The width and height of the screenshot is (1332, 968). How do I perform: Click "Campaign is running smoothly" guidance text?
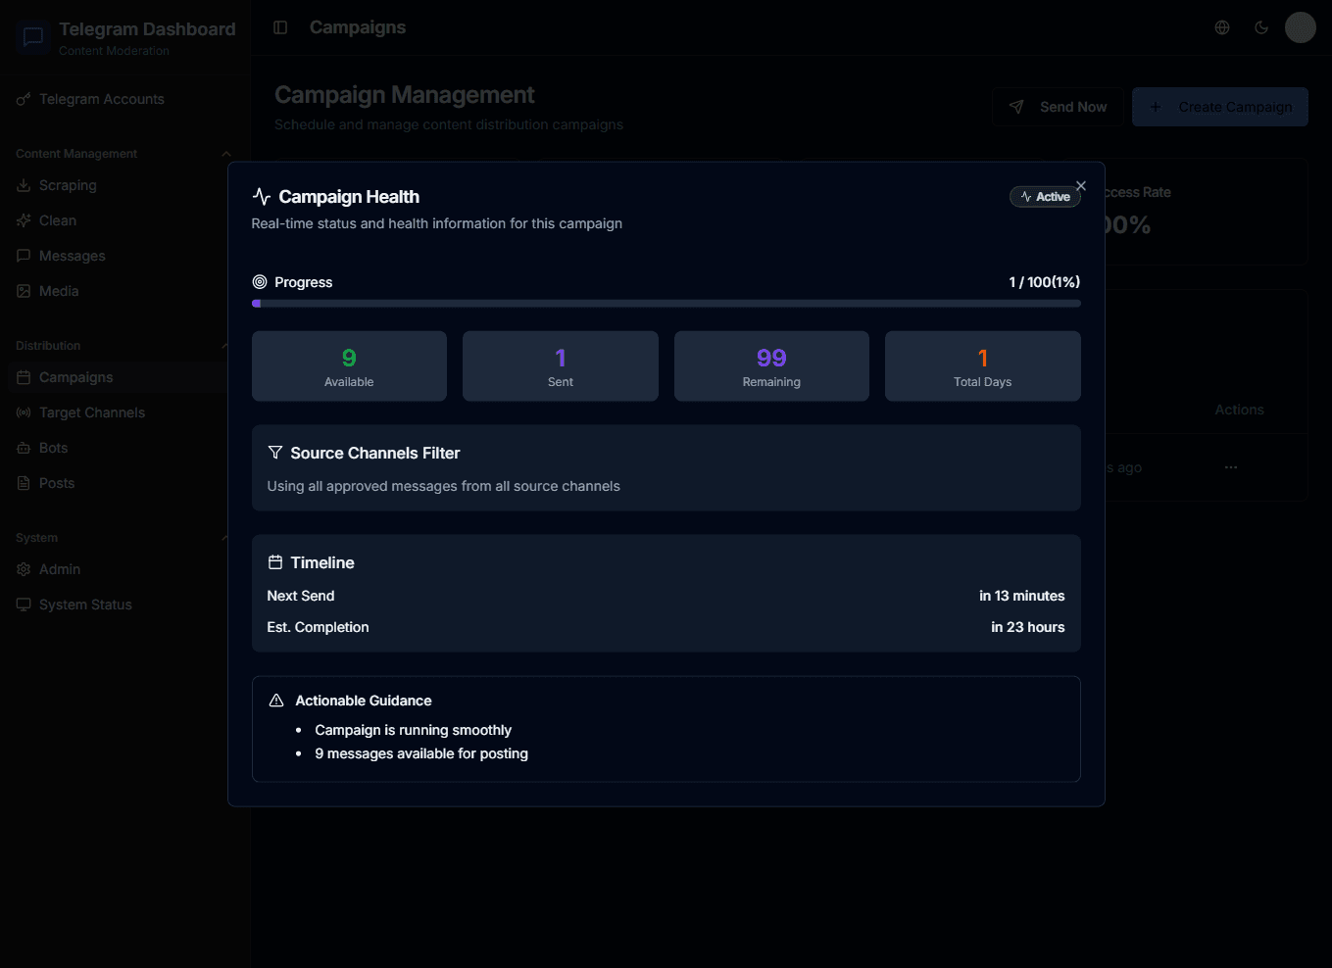tap(413, 730)
